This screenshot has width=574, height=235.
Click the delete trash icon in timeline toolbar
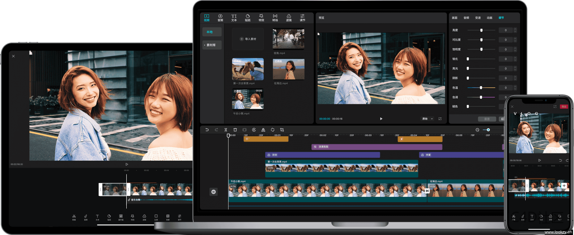point(235,130)
